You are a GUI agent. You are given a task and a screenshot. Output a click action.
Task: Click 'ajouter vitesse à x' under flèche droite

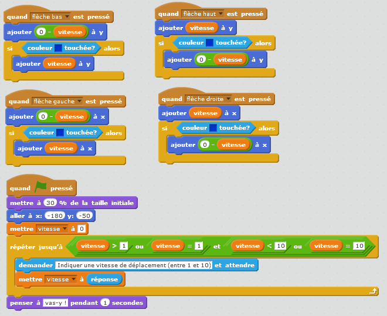click(199, 113)
